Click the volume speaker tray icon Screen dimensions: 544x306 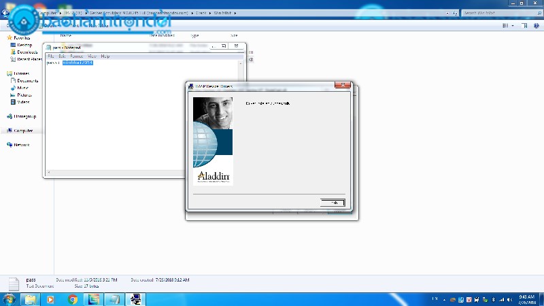coord(509,300)
